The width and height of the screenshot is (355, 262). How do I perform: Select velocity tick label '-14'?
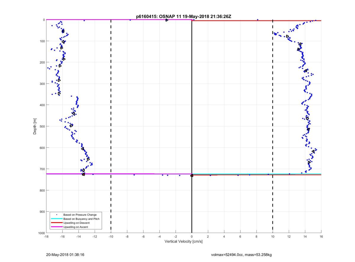(78, 237)
